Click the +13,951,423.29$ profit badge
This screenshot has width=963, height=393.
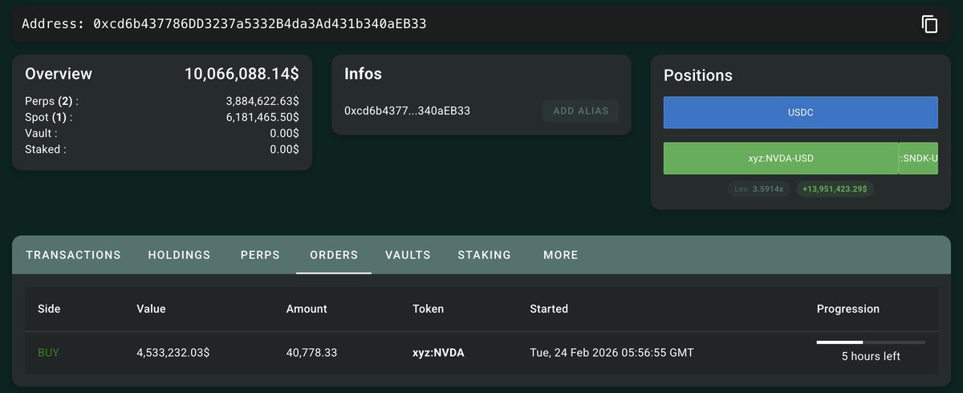coord(835,189)
